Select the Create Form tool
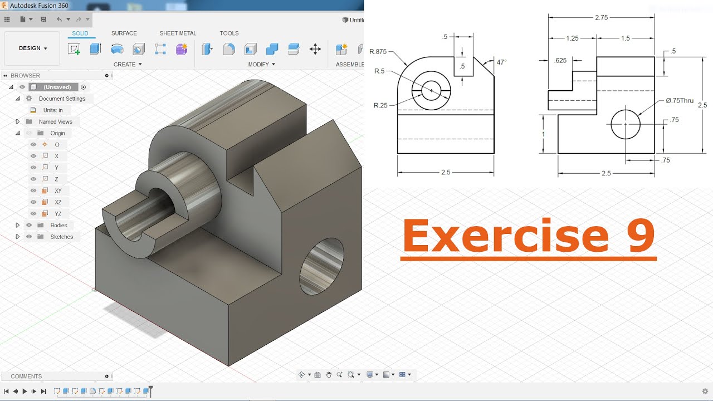This screenshot has width=713, height=401. click(x=182, y=49)
